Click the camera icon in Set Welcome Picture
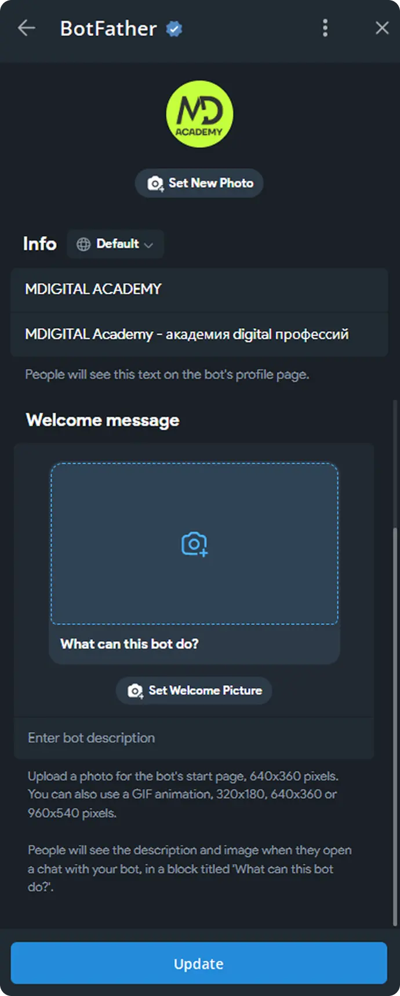400x996 pixels. point(136,691)
